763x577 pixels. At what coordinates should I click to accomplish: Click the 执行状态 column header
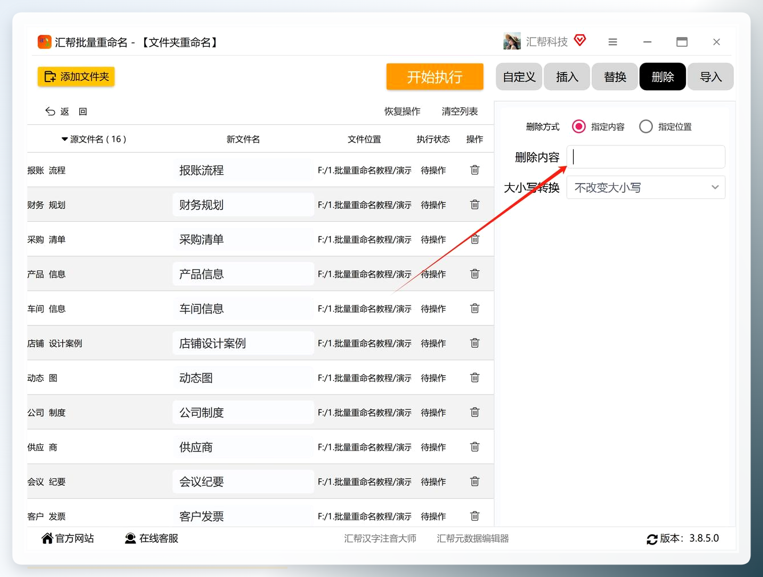pyautogui.click(x=433, y=139)
